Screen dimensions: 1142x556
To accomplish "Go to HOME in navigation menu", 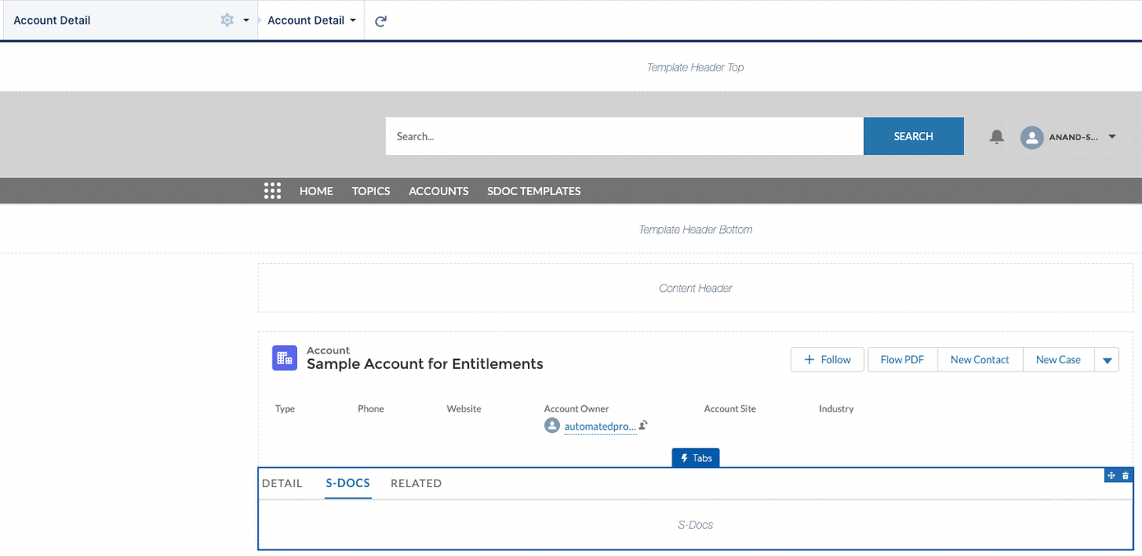I will 316,191.
